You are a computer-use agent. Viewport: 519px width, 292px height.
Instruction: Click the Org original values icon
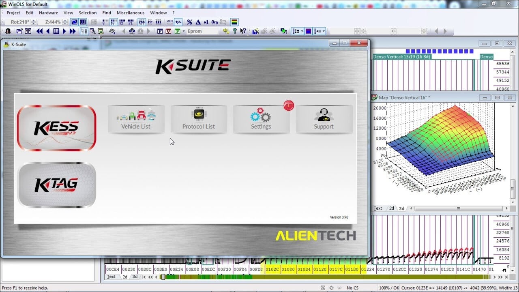[x=214, y=22]
